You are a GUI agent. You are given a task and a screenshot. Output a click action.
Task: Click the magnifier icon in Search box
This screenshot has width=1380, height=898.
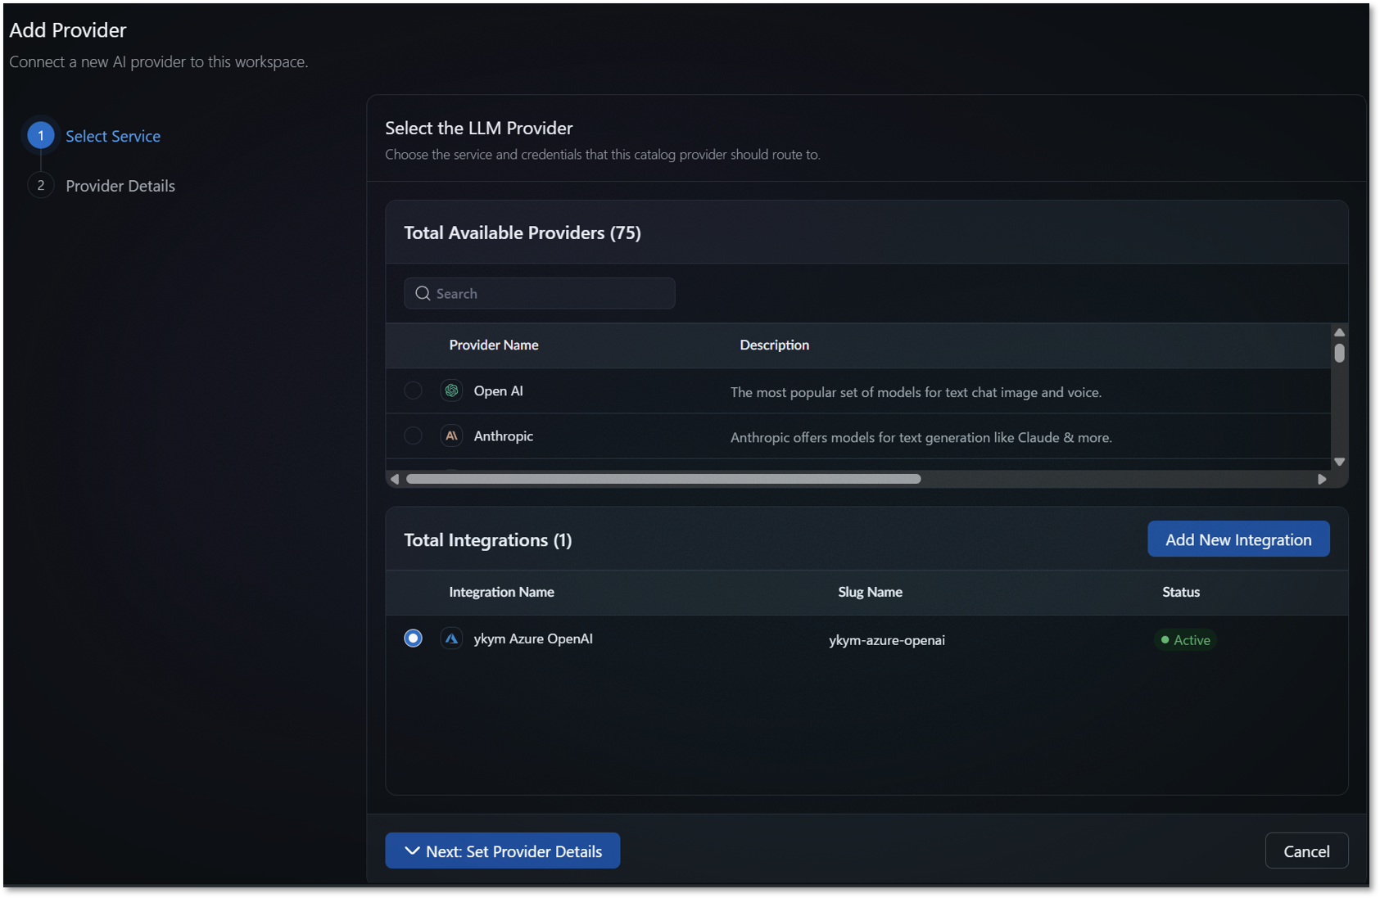[423, 293]
